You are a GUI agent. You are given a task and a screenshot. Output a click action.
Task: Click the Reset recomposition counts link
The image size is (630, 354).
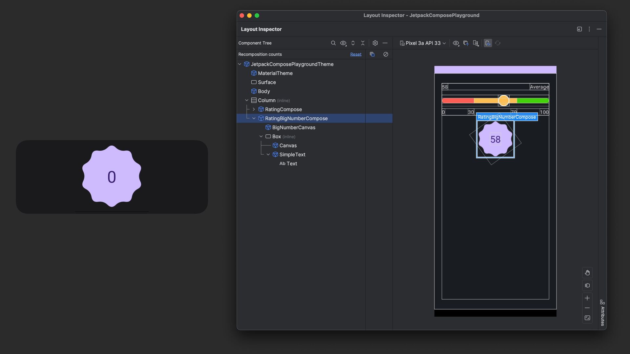(356, 54)
